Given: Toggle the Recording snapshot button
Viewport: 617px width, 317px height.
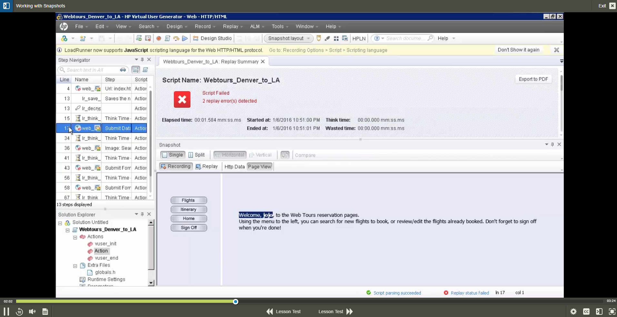Looking at the screenshot, I should [x=176, y=167].
